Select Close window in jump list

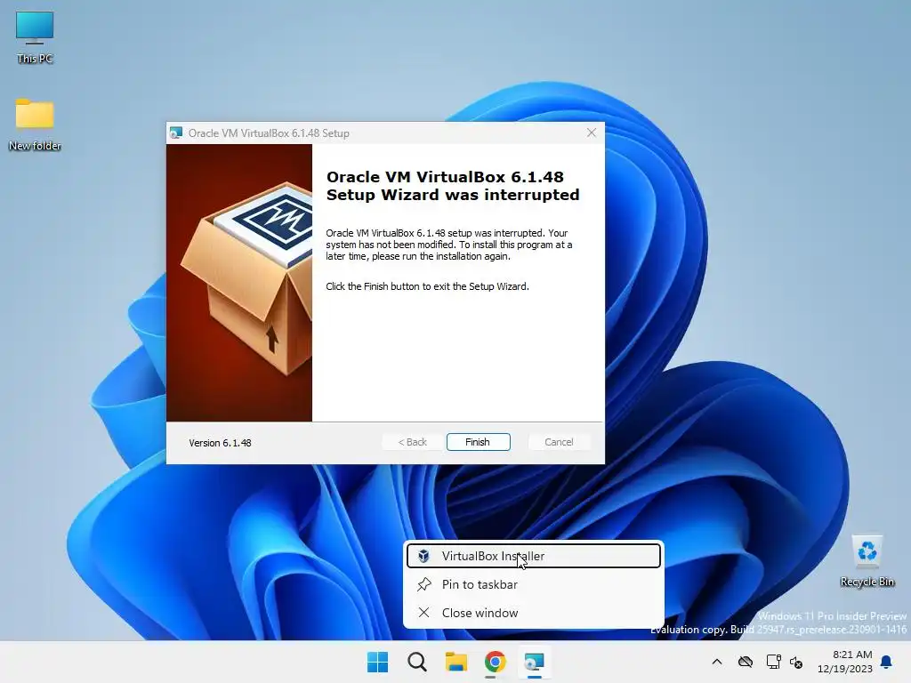coord(534,613)
